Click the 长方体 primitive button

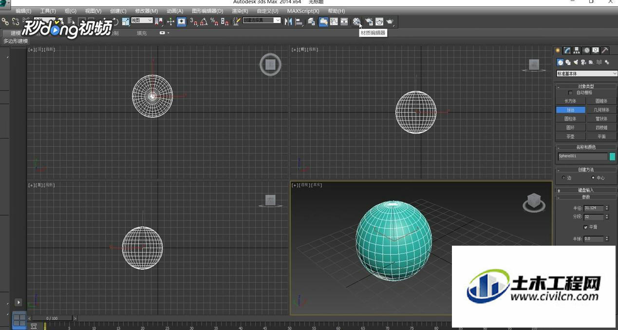tap(570, 101)
